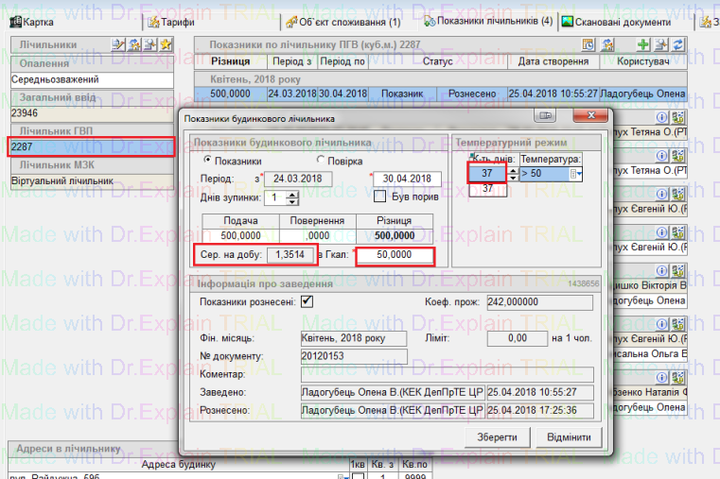Click the calculator icon in readings panel header
The image size is (720, 479).
point(588,44)
